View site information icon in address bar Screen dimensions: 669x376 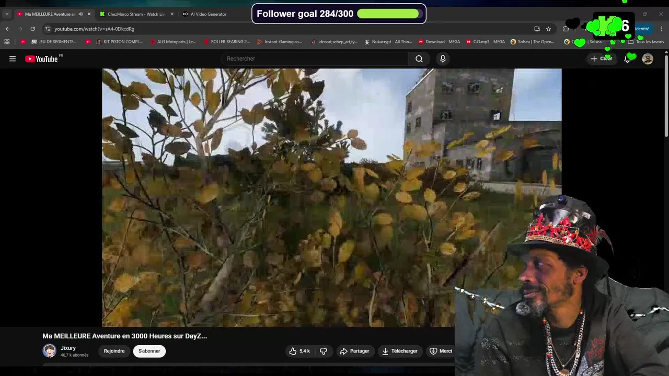[48, 29]
